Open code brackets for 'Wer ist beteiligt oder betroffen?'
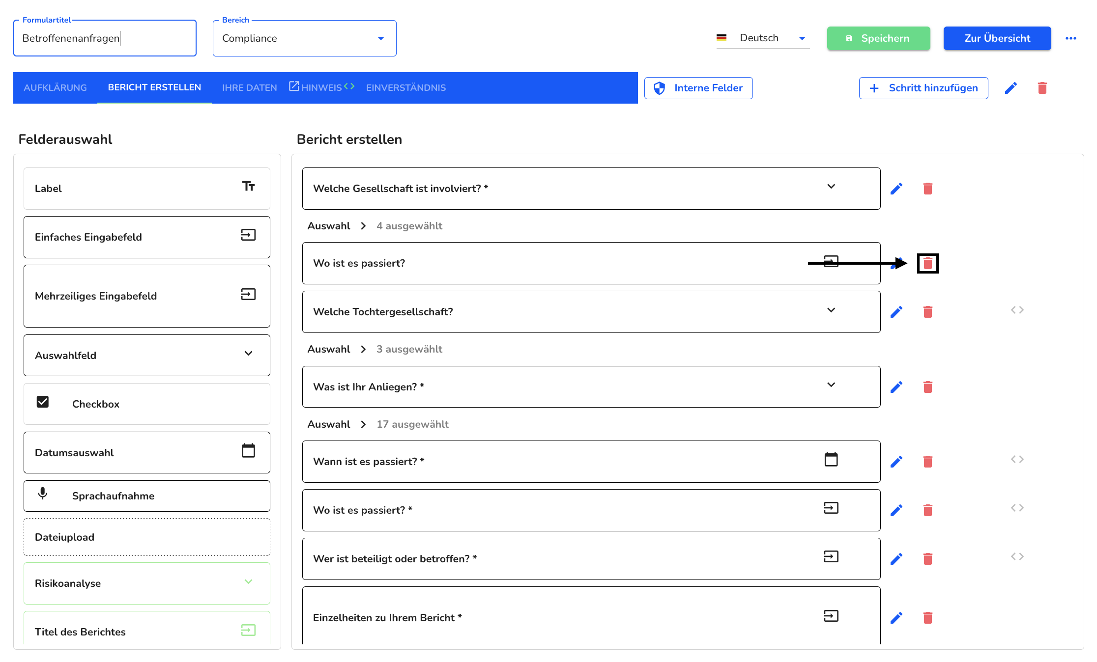 [1017, 556]
